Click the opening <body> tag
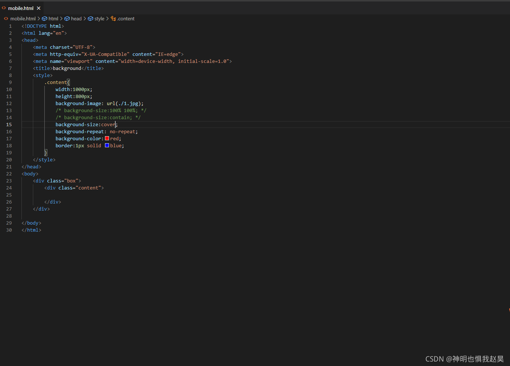This screenshot has width=510, height=366. (x=30, y=174)
